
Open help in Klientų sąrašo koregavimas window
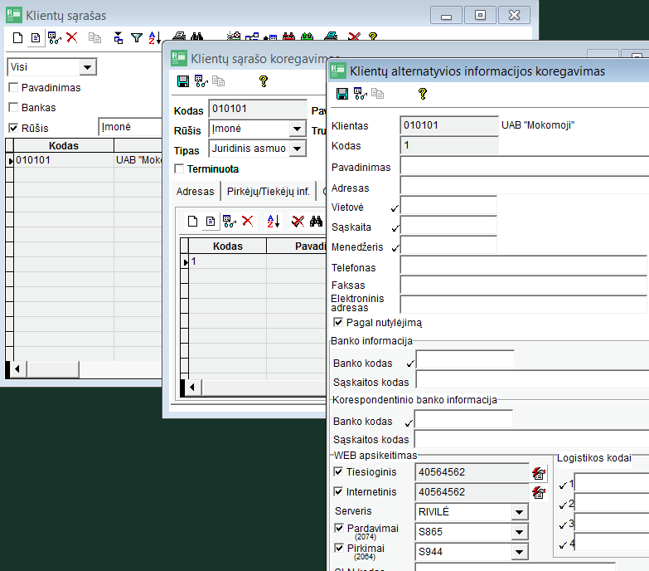pos(264,81)
